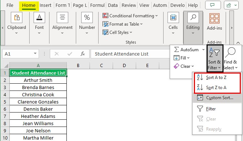Viewport: 243px width, 141px height.
Task: Select cell Student Attendance List
Action: pos(38,73)
